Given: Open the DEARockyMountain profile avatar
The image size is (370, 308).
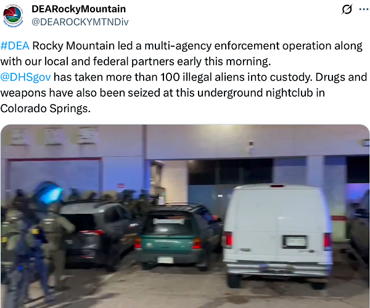Looking at the screenshot, I should pyautogui.click(x=13, y=15).
